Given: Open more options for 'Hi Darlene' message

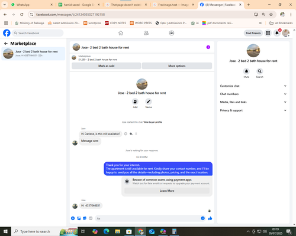Looking at the screenshot, I should 136,134.
